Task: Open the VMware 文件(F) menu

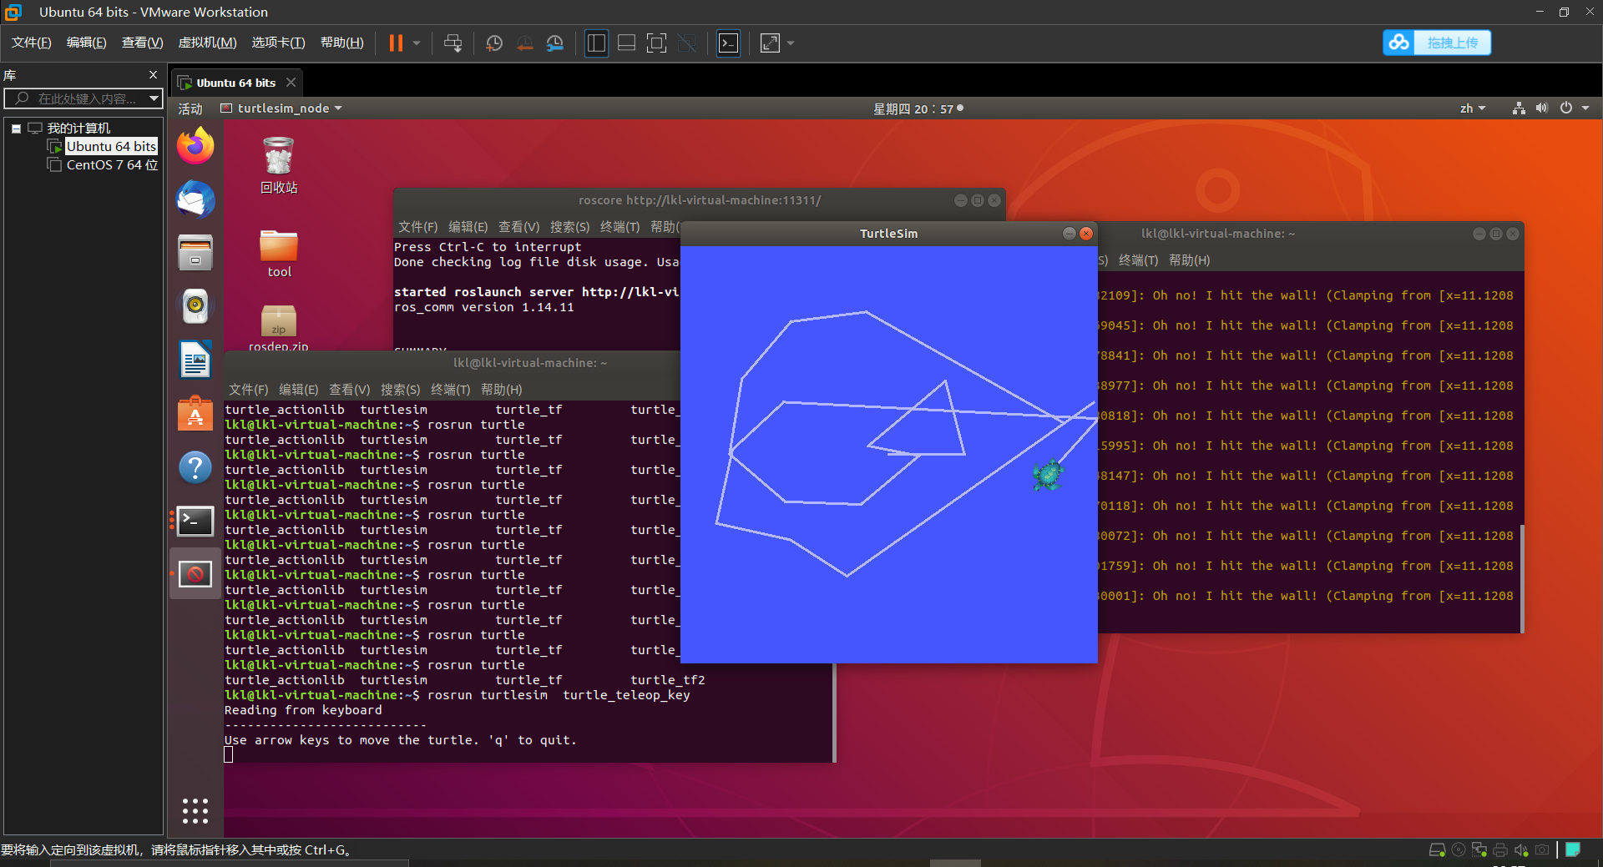Action: pyautogui.click(x=31, y=43)
